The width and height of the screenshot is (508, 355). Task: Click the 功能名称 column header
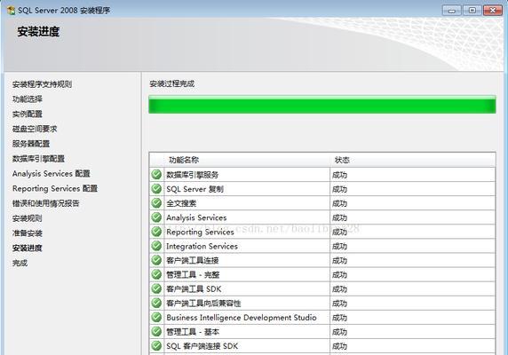click(x=184, y=160)
